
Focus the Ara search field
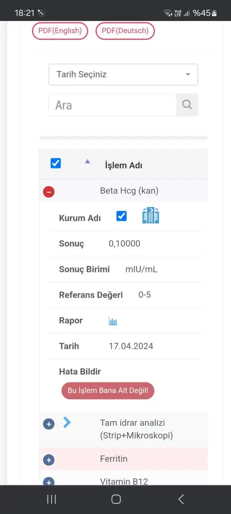click(112, 105)
